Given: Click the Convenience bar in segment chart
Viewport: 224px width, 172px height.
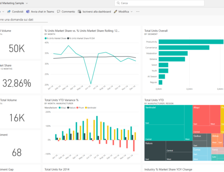Looking at the screenshot, I should point(184,48).
